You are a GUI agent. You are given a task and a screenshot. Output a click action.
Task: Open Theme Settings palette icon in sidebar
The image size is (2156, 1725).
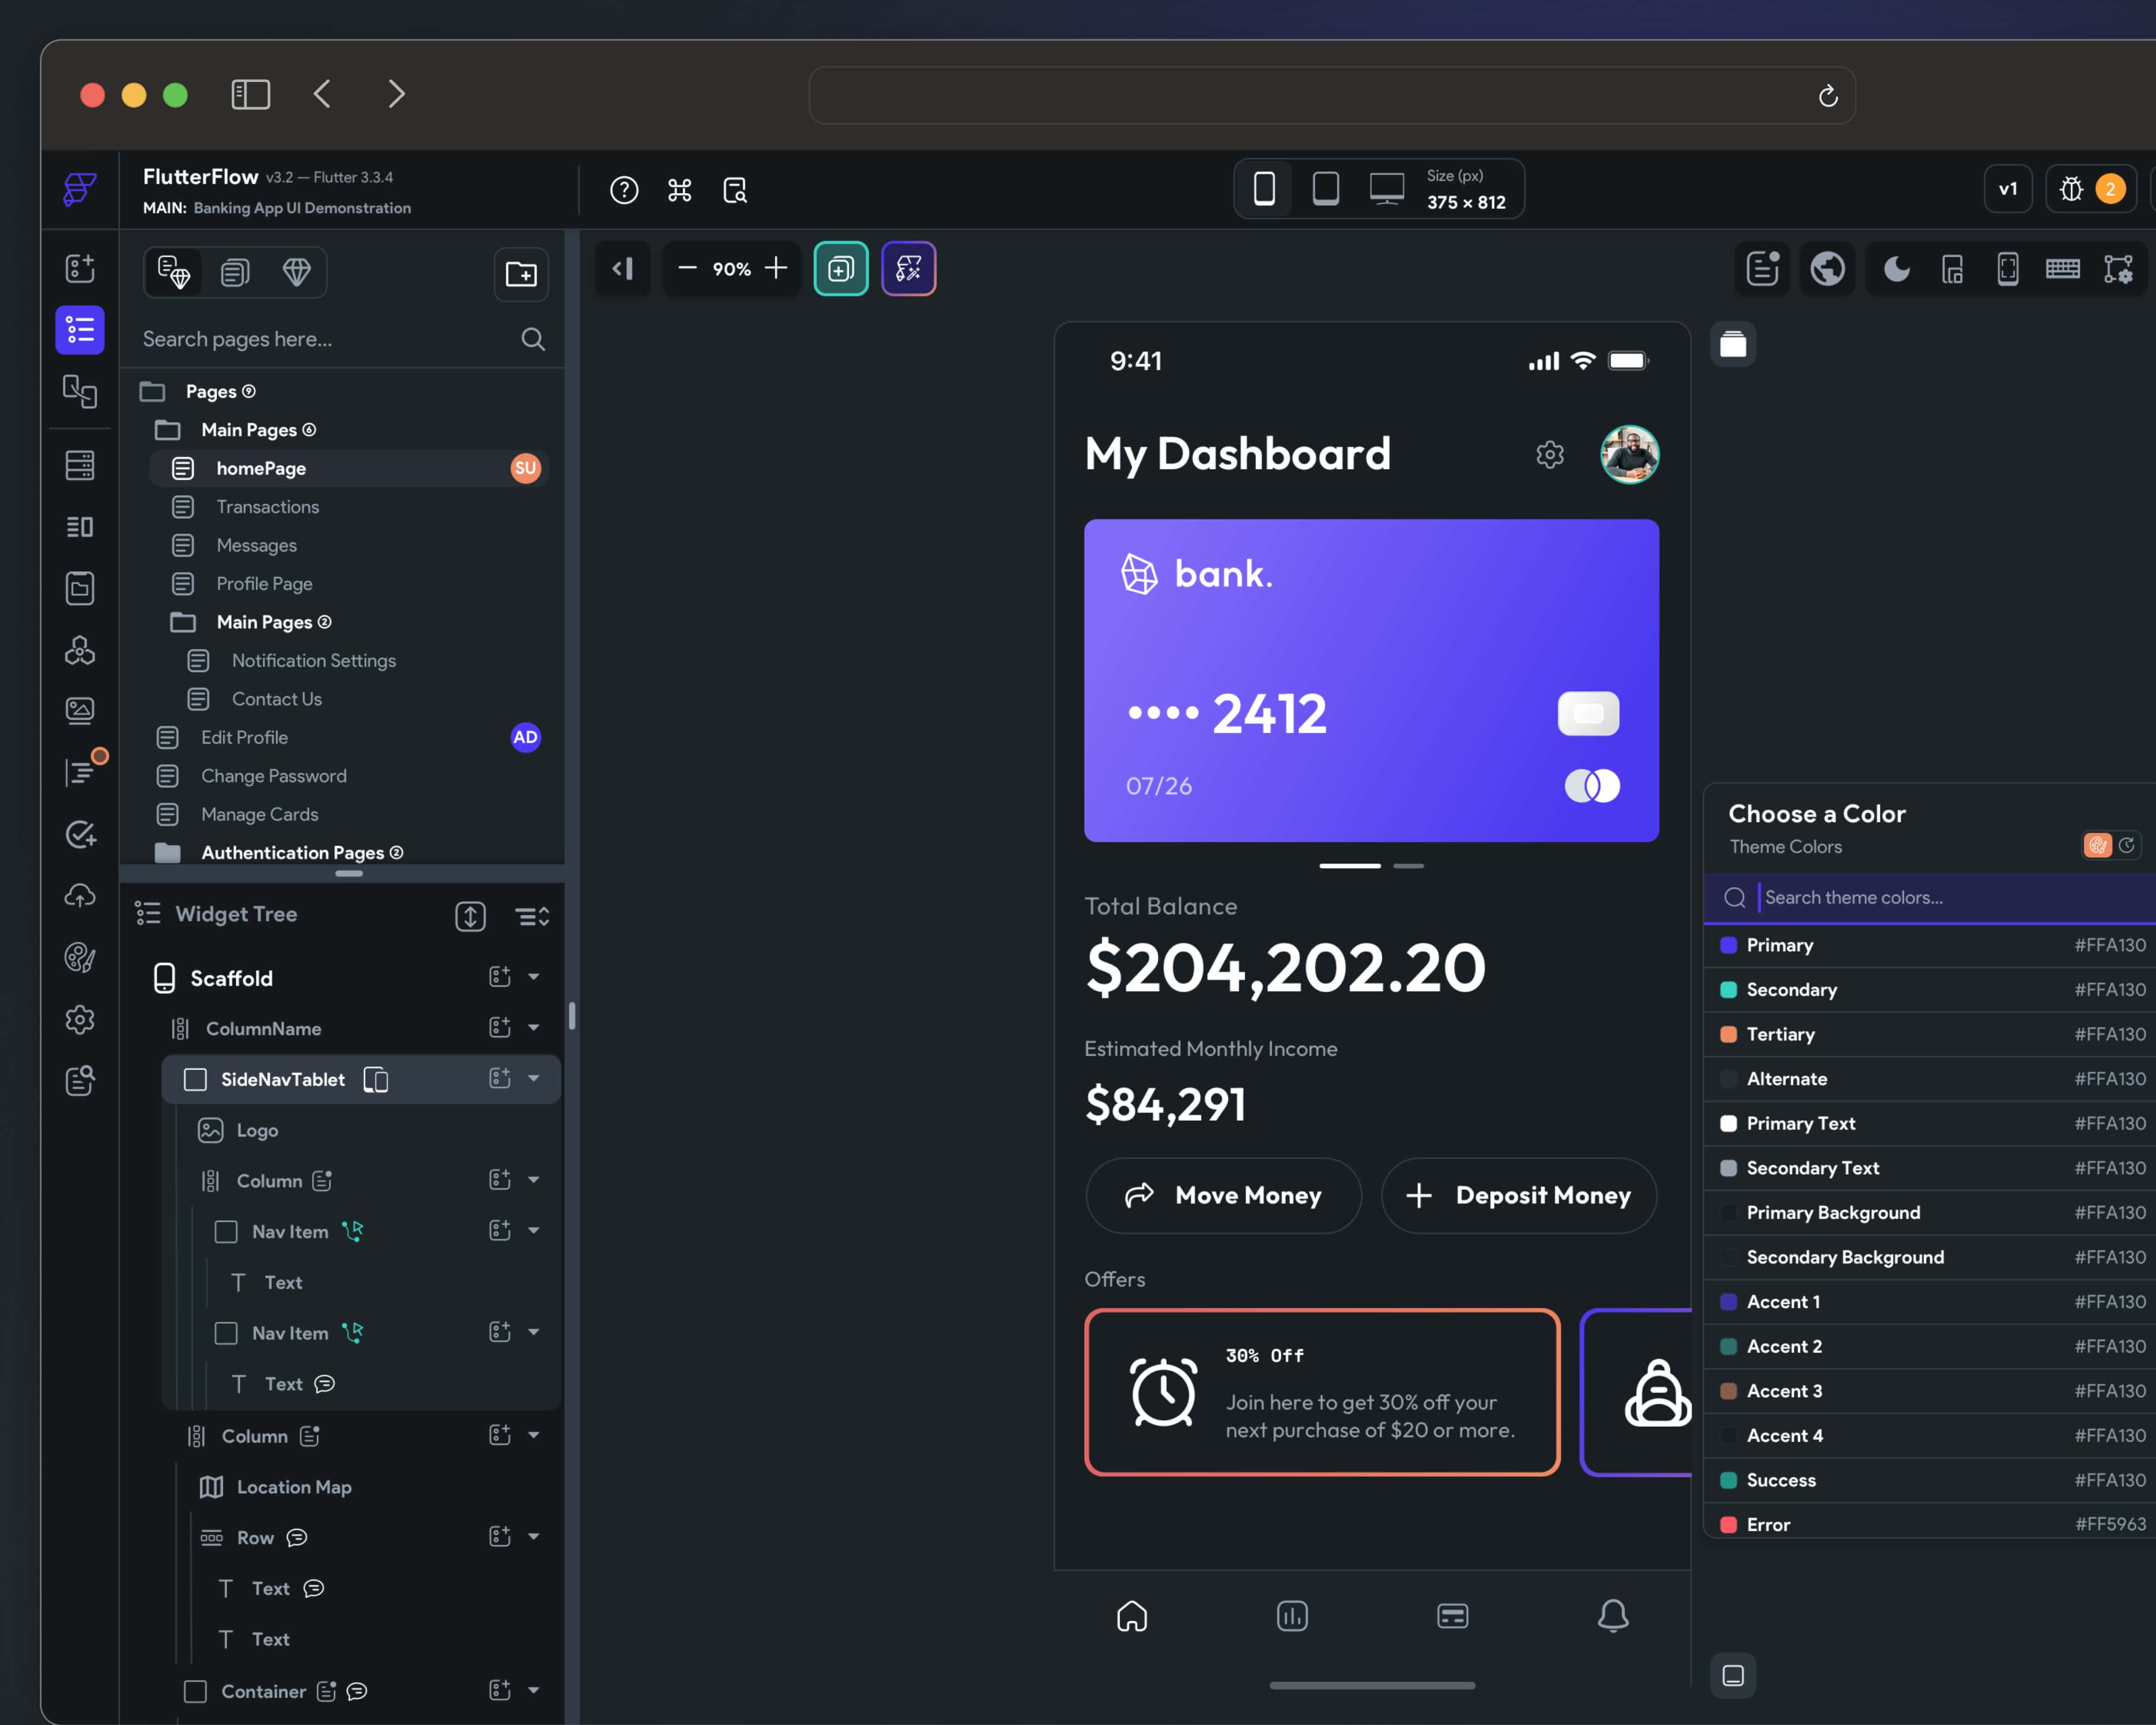79,957
